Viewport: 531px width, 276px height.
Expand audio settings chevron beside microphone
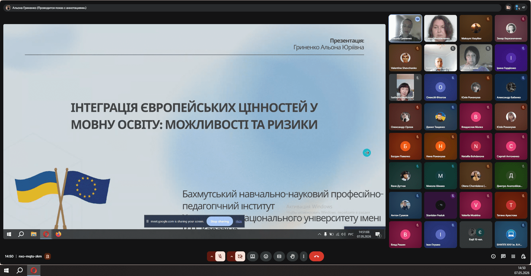click(212, 256)
